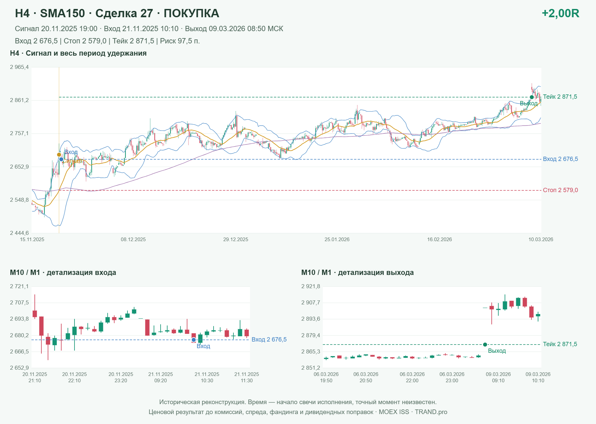Click the yellow signal marker dot on H4 chart

point(59,155)
